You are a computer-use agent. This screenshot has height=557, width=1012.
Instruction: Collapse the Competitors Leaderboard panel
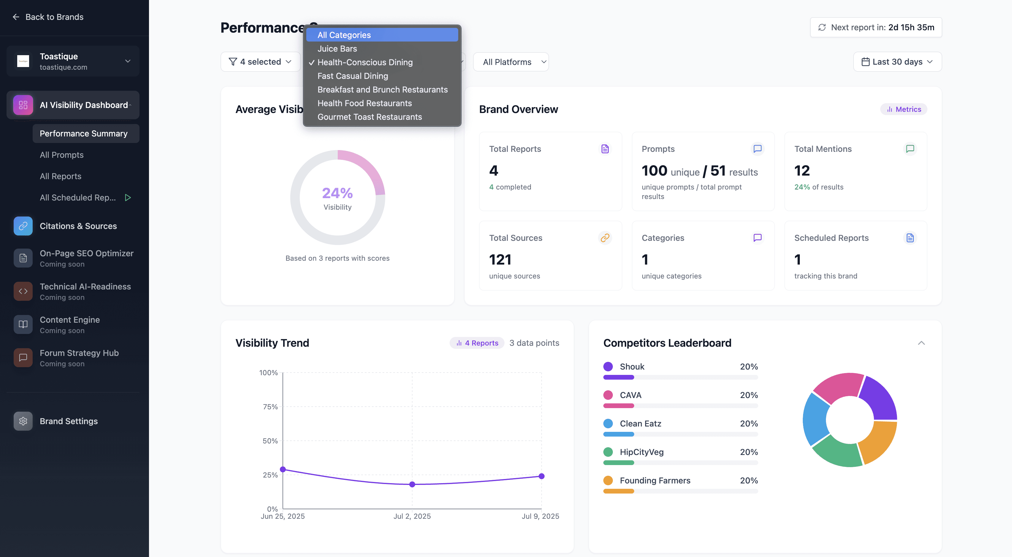pos(921,343)
